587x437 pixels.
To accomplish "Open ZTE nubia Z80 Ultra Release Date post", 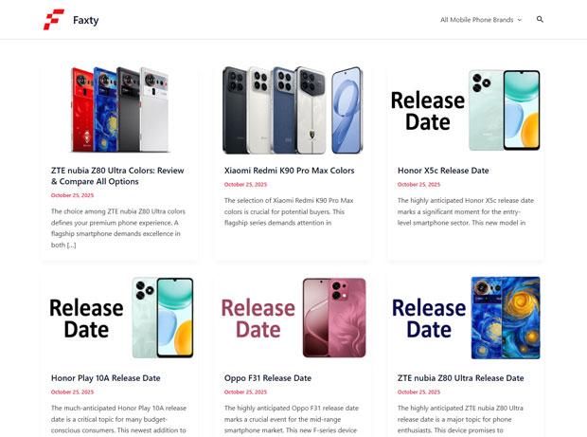I will 460,378.
